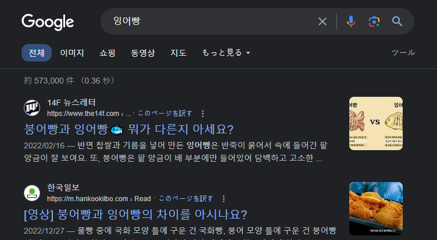Focus the search field containing 잉어빵
The image size is (437, 240).
pyautogui.click(x=212, y=21)
